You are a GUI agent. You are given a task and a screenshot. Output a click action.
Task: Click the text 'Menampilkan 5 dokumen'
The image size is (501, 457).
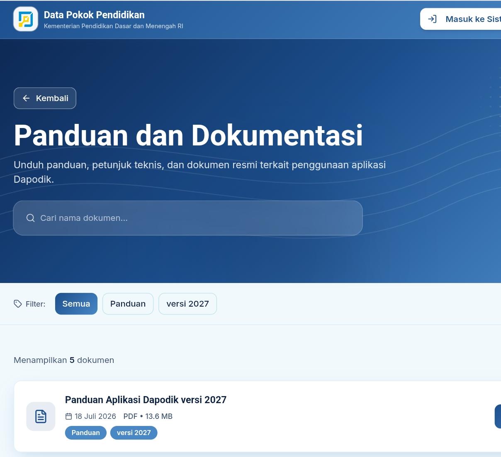tap(64, 360)
